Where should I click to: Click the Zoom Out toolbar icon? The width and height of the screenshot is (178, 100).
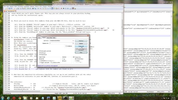coord(41,9)
